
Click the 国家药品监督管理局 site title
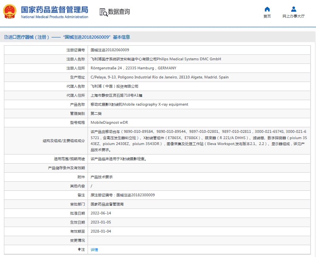[54, 9]
